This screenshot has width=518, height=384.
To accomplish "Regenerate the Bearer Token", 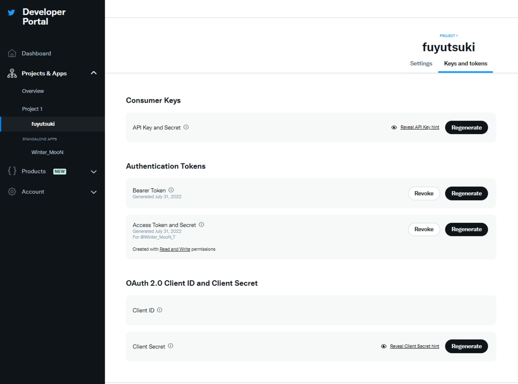I will (x=467, y=193).
